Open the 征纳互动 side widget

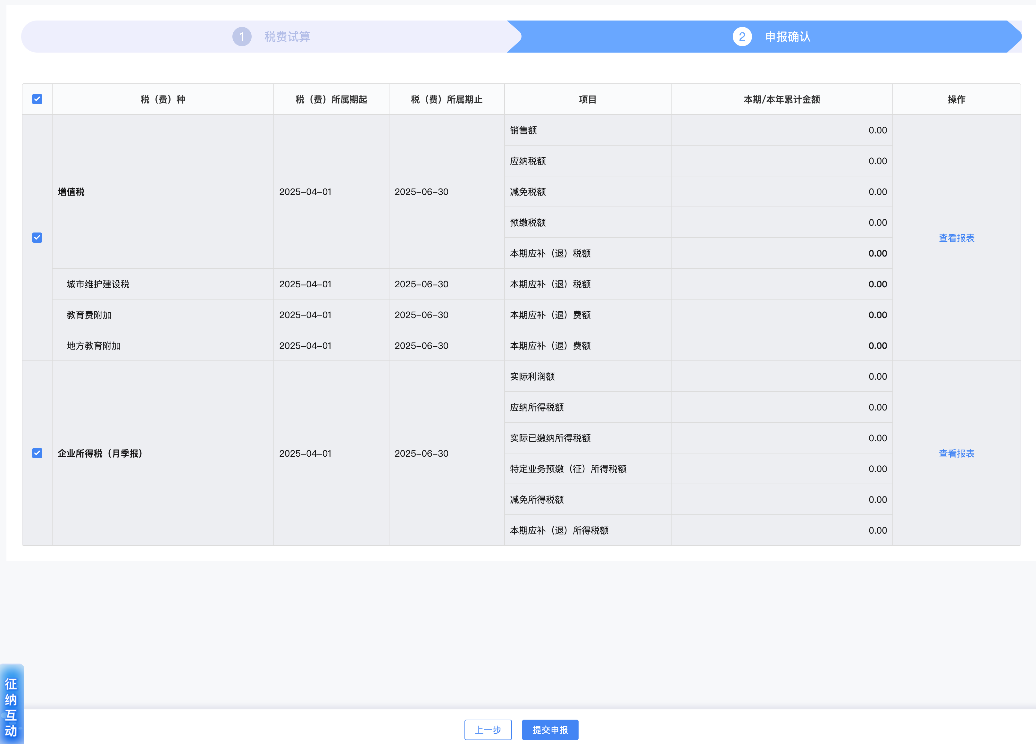point(12,704)
